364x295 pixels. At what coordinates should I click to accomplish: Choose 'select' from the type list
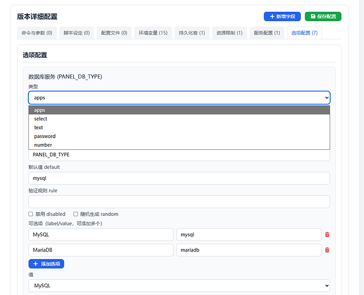(41, 119)
